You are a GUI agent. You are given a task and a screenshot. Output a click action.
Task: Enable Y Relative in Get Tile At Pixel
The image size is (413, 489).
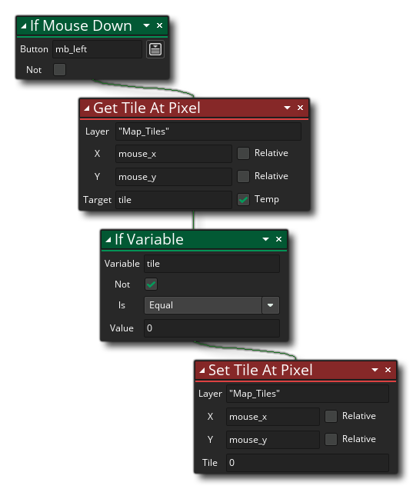(x=243, y=176)
